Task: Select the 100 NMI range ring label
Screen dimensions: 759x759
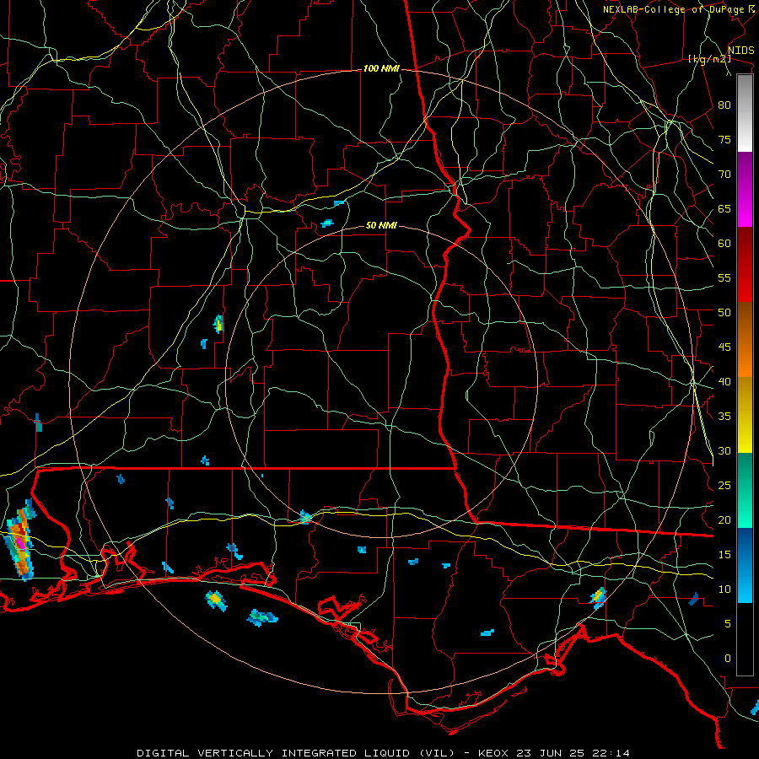Action: click(x=381, y=69)
